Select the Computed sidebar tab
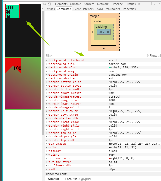The width and height of the screenshot is (161, 181). (x=64, y=9)
